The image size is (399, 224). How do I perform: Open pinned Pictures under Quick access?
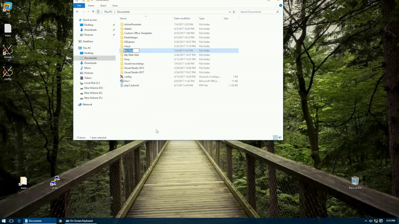click(89, 35)
